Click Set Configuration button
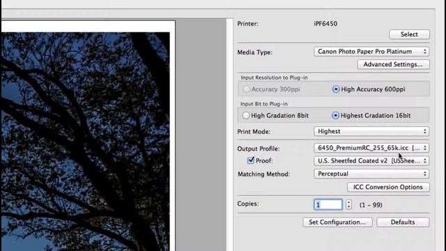Image resolution: width=446 pixels, height=251 pixels. pyautogui.click(x=337, y=222)
